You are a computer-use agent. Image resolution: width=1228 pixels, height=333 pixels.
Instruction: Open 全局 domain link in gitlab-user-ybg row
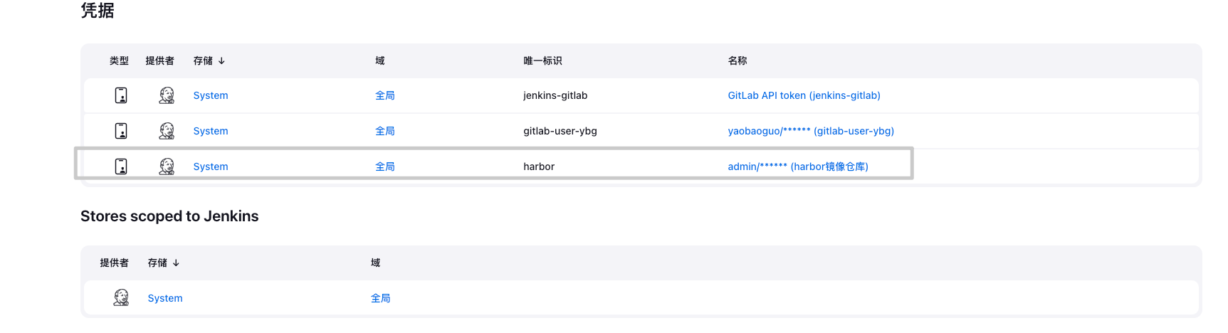(385, 131)
